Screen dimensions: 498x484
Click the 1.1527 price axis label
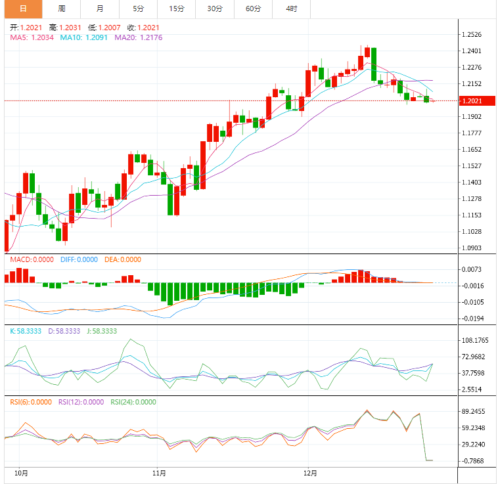pyautogui.click(x=472, y=165)
